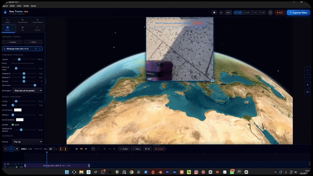Open the Ancoragem dropdown

[28, 90]
